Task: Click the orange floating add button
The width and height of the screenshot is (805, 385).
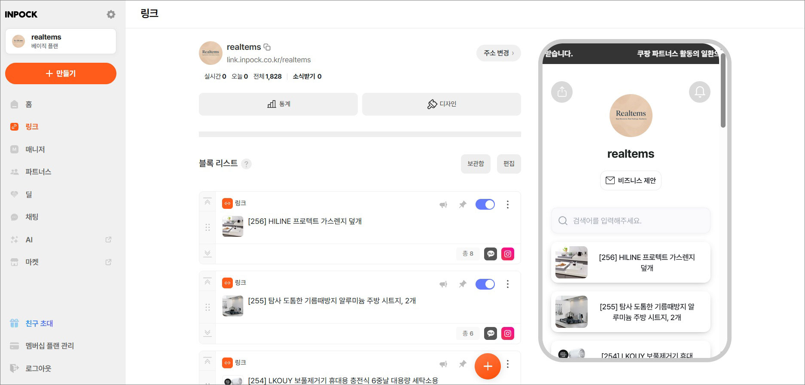Action: click(x=488, y=366)
